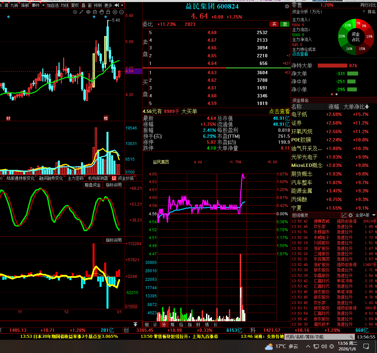Click second page dot below 净小单
Screen dimensions: 377x353
pos(336,94)
